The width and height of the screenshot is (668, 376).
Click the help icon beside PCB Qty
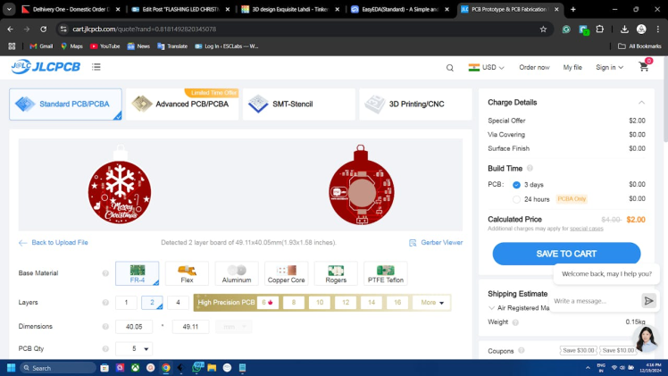(x=105, y=348)
